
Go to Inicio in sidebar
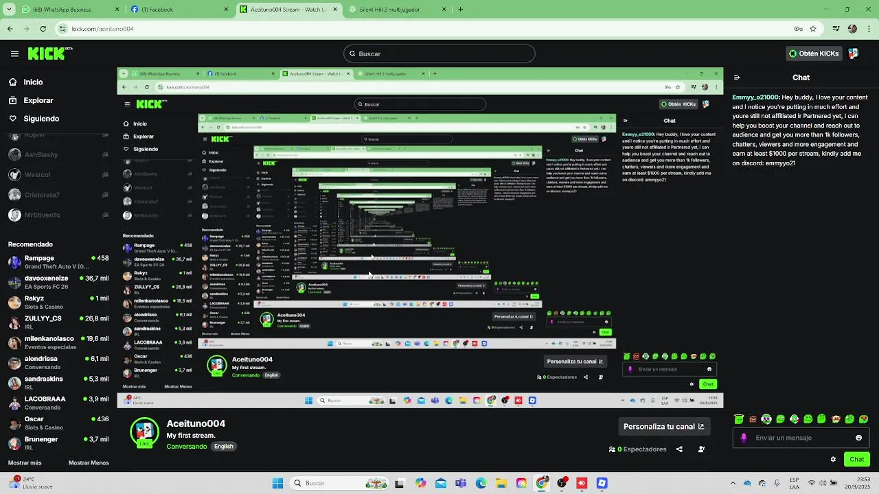tap(25, 82)
